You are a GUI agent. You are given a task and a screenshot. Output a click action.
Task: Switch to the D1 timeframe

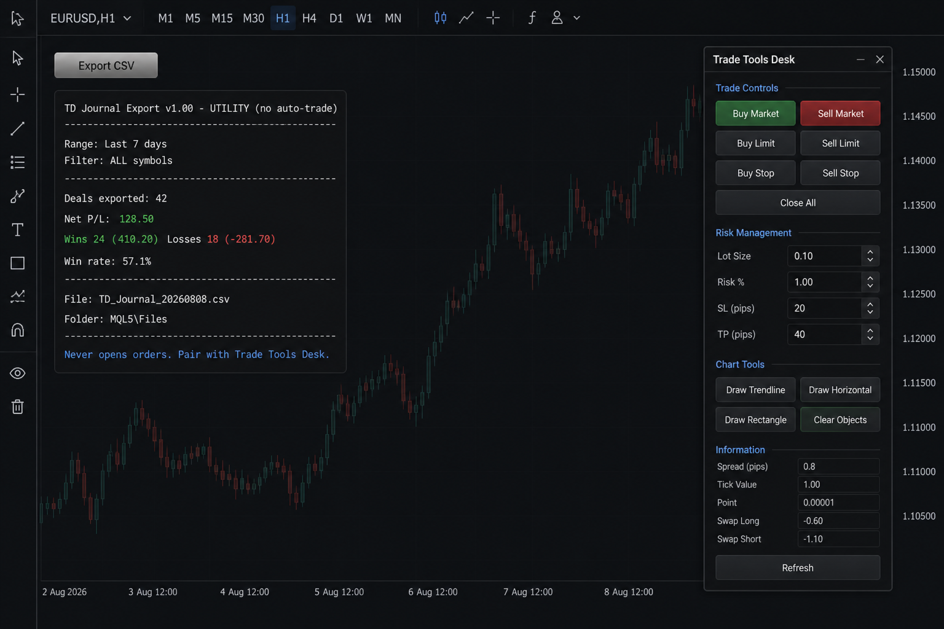(336, 18)
